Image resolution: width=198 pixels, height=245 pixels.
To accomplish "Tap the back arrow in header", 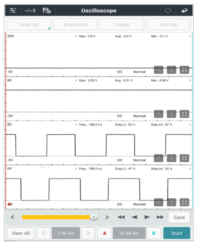I will 184,11.
